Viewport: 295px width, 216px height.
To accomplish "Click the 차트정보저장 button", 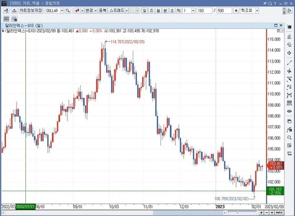I will coord(31,11).
